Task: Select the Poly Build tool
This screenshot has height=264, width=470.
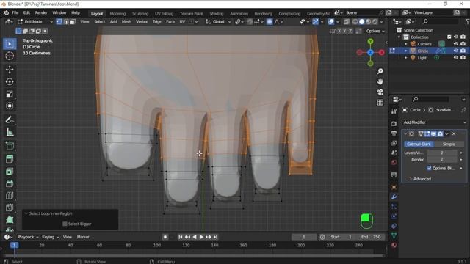Action: point(10,220)
